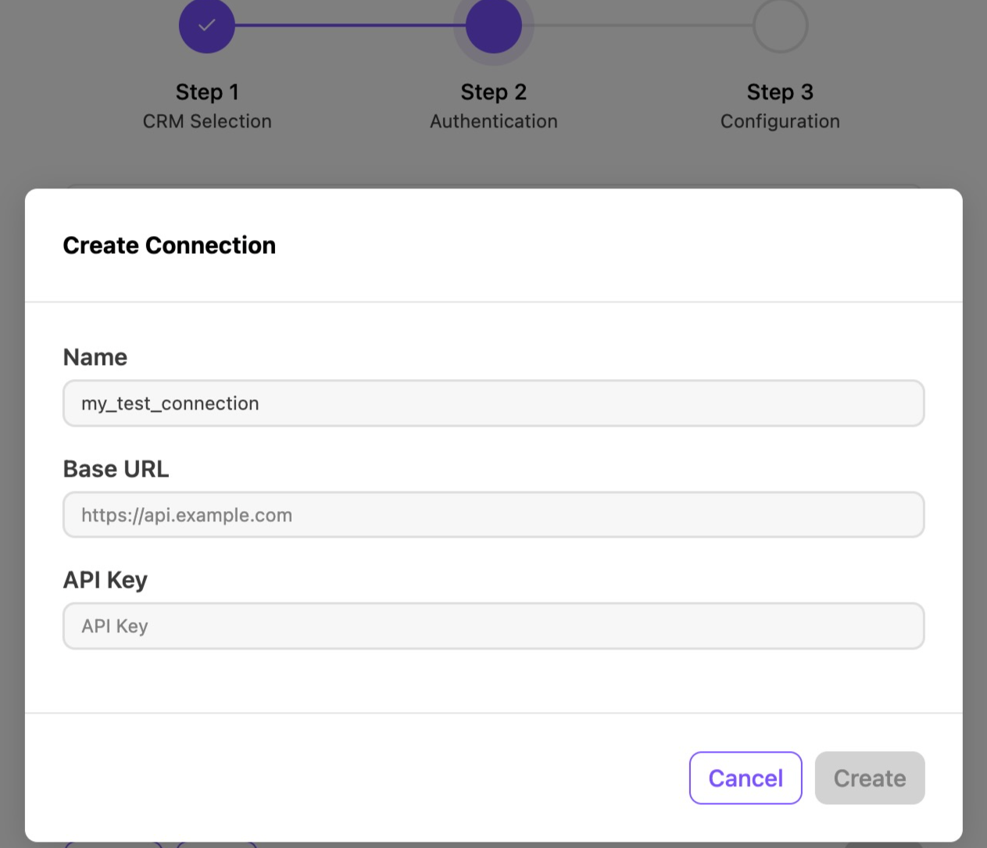987x848 pixels.
Task: Click the "Step 2" heading text
Action: pos(494,92)
